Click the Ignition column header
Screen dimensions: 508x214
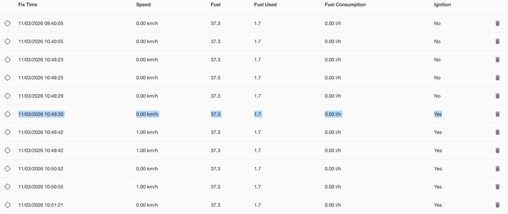pos(443,4)
